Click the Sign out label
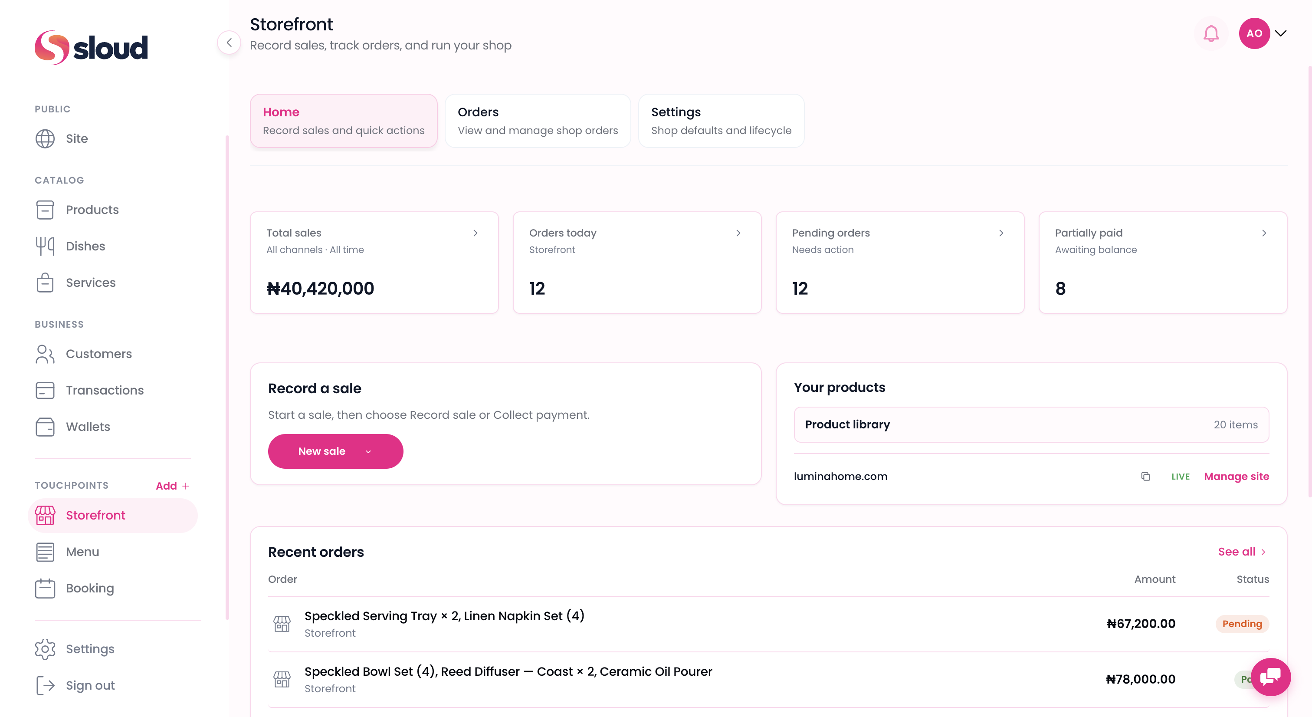The height and width of the screenshot is (717, 1312). pos(90,685)
